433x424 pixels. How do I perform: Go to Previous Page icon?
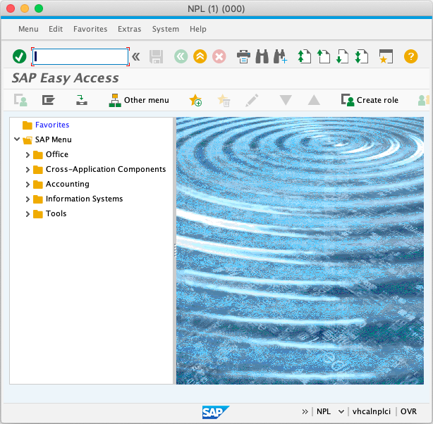point(324,56)
